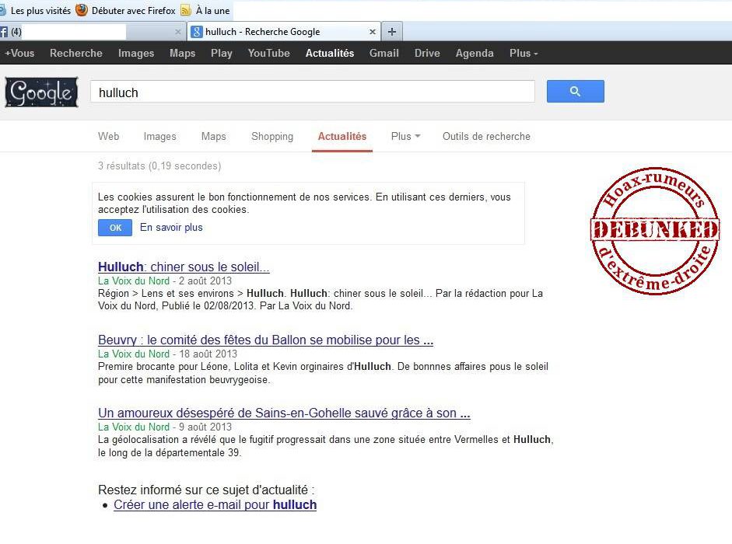
Task: Open Maps in the top black bar
Action: [183, 53]
